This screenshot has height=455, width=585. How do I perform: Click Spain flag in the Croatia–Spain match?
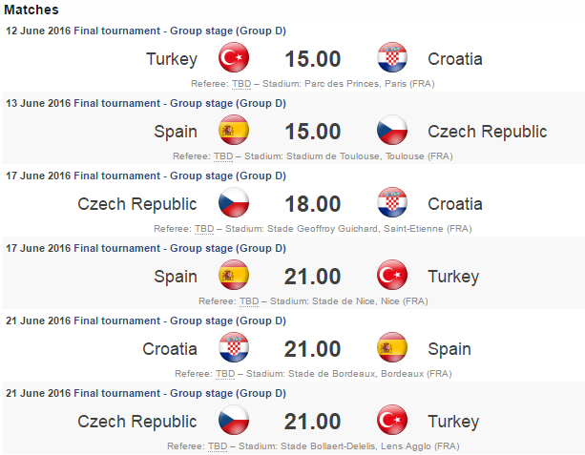392,349
